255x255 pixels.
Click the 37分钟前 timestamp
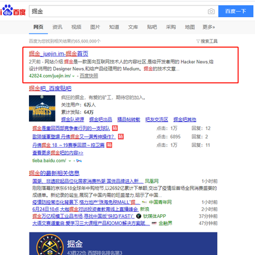point(208,216)
